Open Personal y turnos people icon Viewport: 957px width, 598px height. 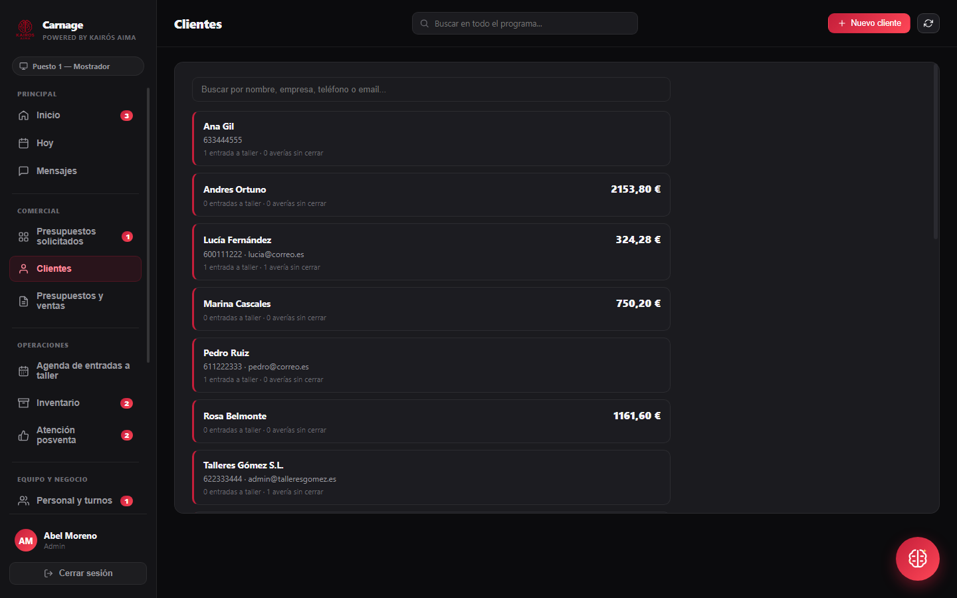pos(23,501)
